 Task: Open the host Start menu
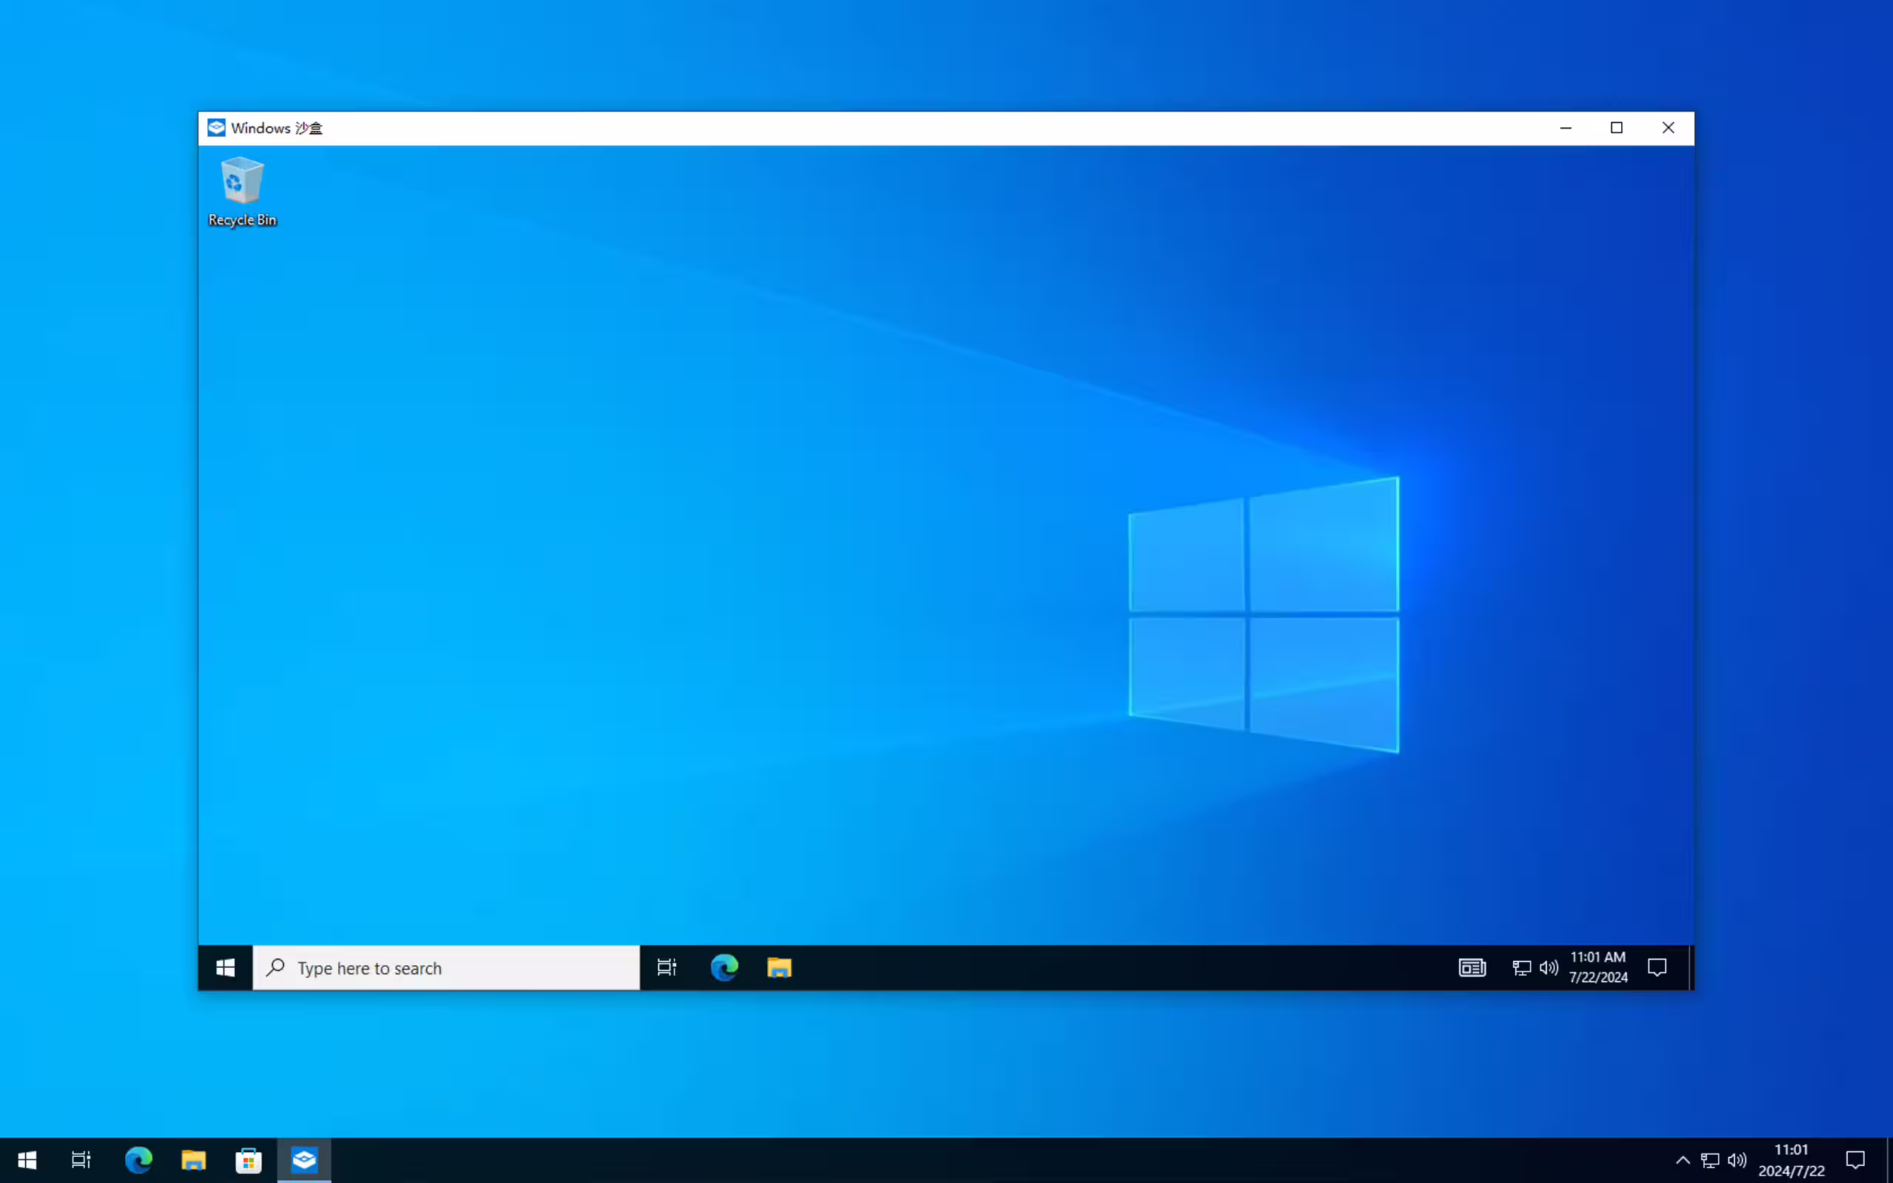(27, 1159)
